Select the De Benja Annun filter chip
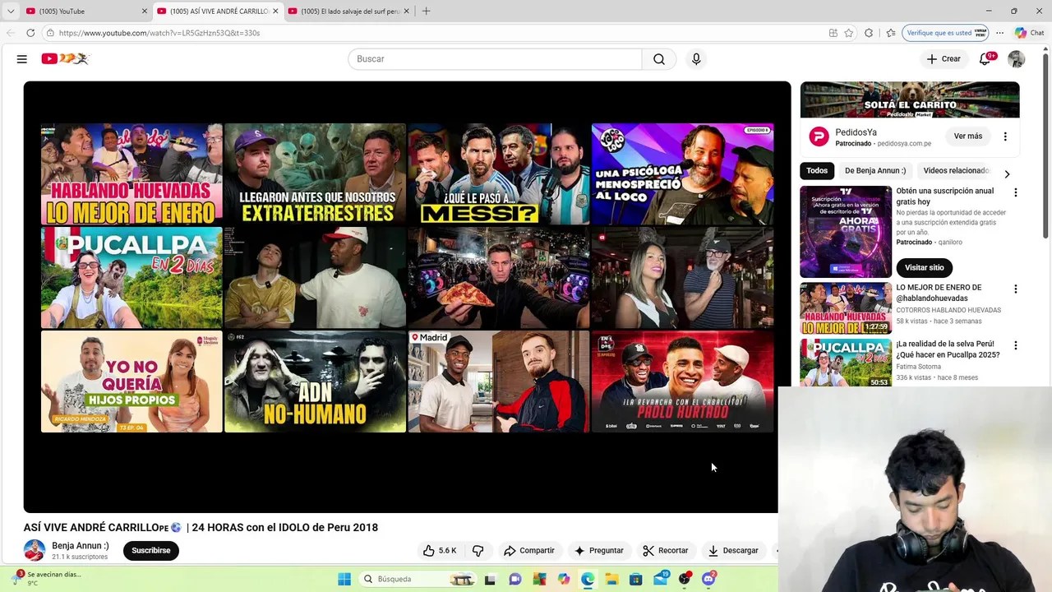Screen dimensions: 1052x592 875,171
